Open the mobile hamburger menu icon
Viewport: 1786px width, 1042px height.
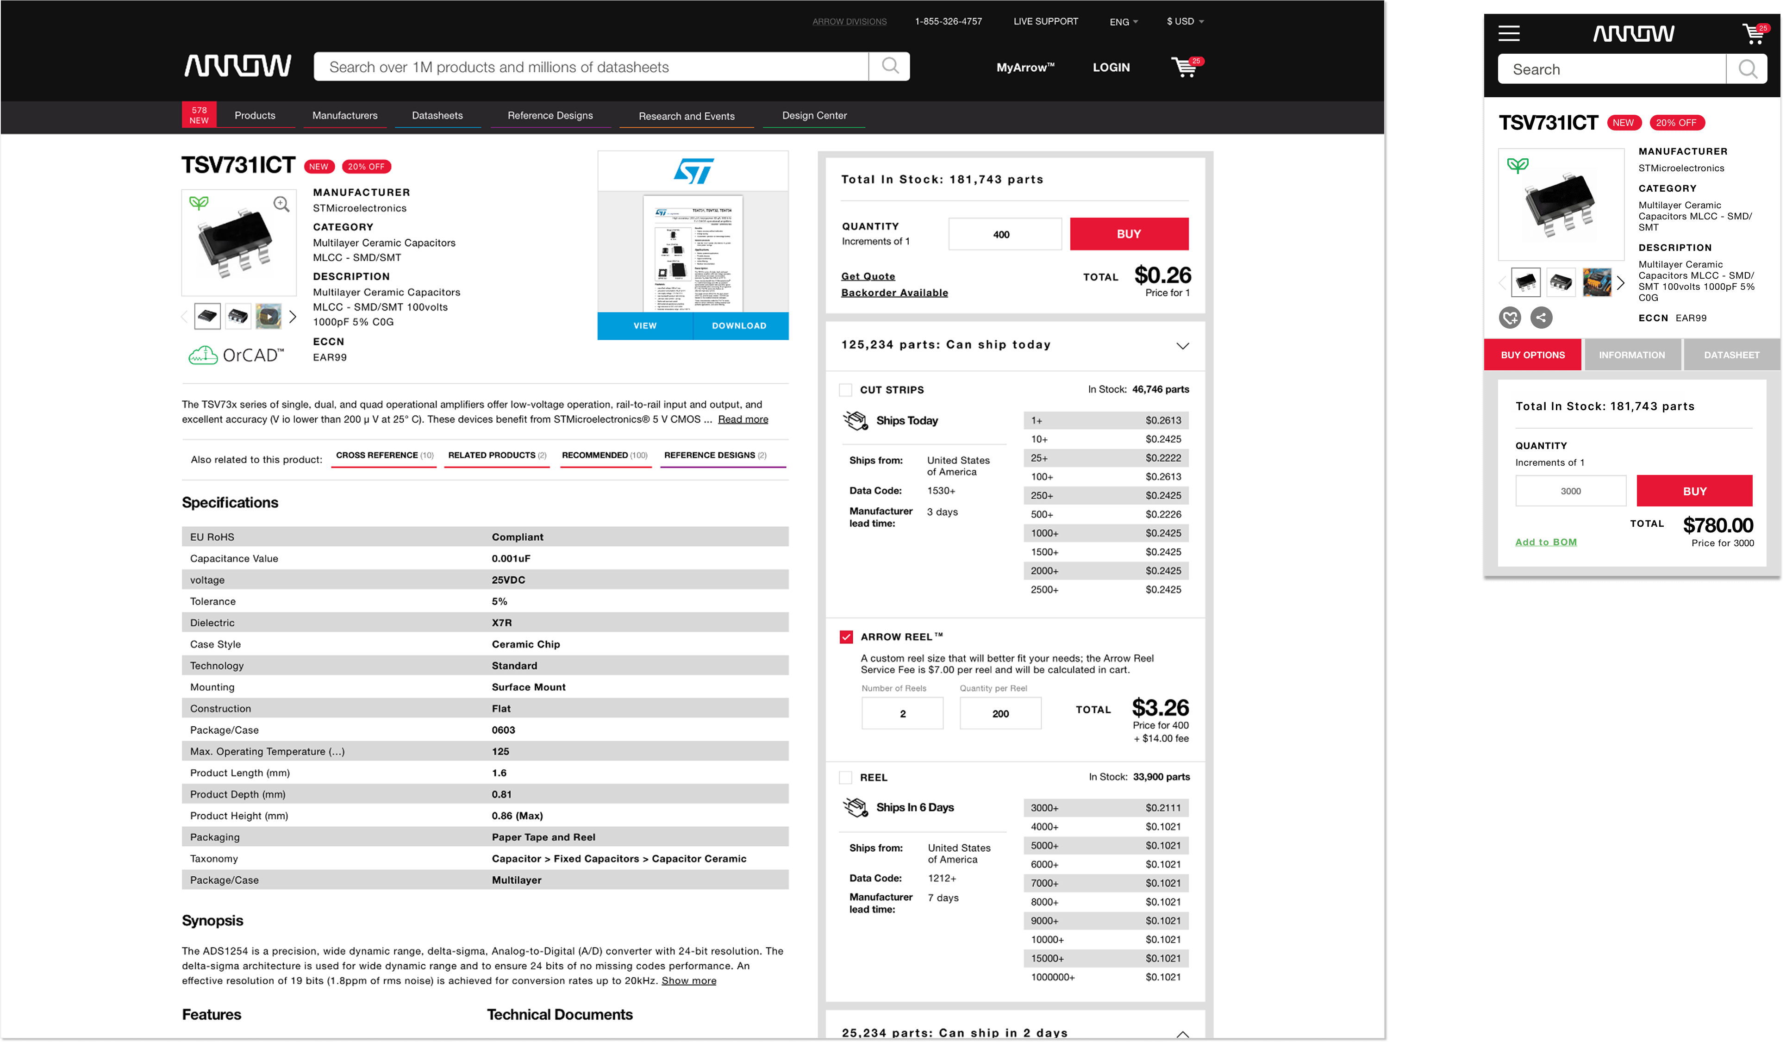point(1508,33)
